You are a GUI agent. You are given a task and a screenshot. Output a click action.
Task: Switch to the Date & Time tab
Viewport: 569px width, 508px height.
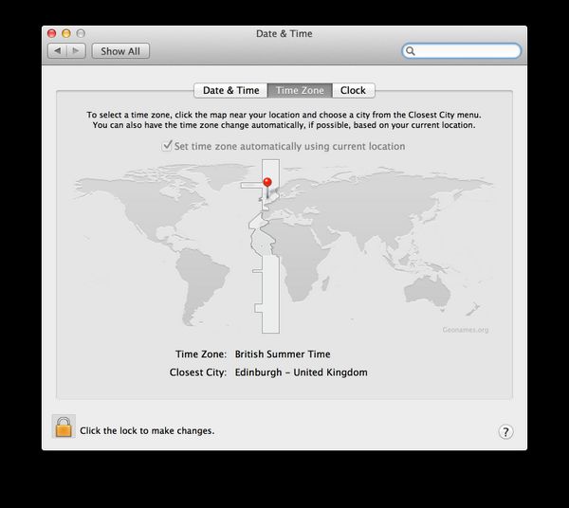[x=230, y=90]
